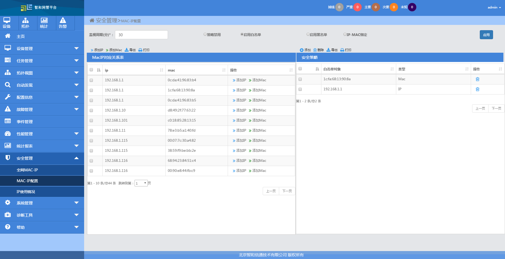Open the IP使用情况 submenu item
Image resolution: width=505 pixels, height=259 pixels.
click(26, 192)
